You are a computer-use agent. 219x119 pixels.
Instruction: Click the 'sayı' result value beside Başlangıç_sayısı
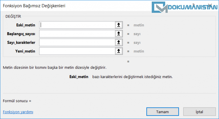[137, 34]
